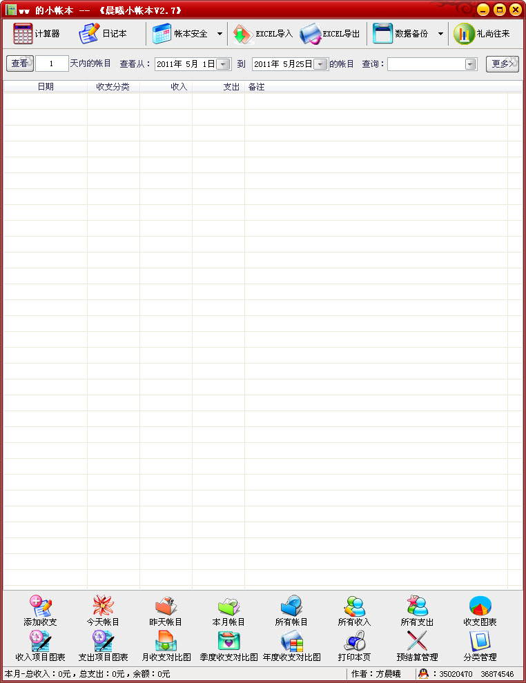Image resolution: width=526 pixels, height=683 pixels.
Task: Open 收入项目图表 income chart
Action: pos(40,646)
